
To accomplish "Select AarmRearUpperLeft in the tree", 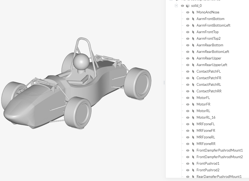I will click(x=212, y=65).
